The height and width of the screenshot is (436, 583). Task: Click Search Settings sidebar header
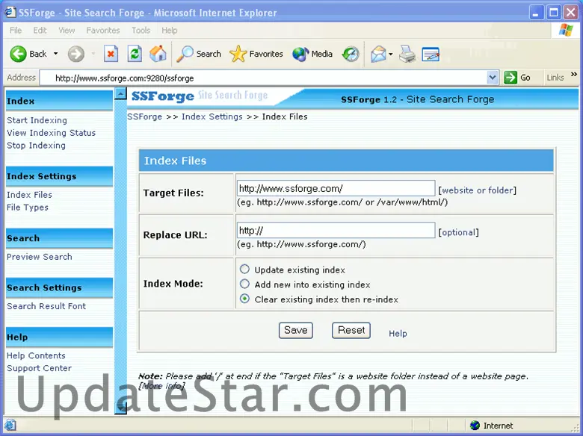(x=59, y=287)
